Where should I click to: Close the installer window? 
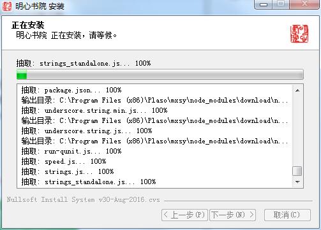304,4
